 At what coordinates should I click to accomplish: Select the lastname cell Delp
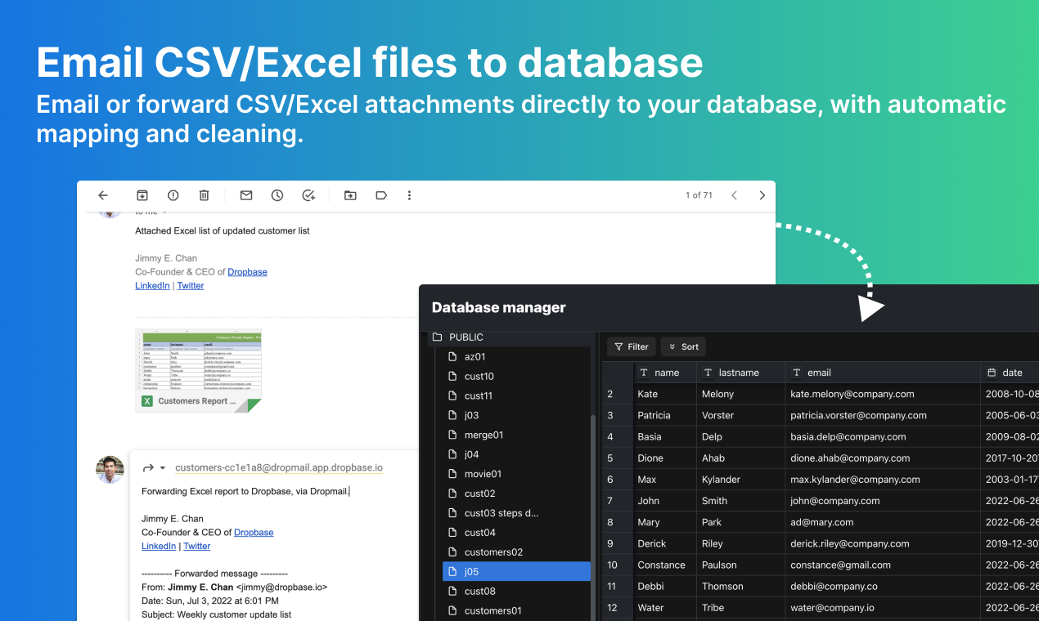pos(741,436)
